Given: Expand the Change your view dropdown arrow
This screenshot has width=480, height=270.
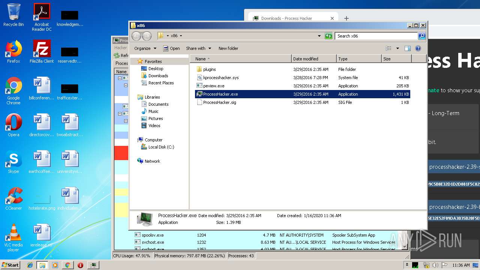Looking at the screenshot, I should pyautogui.click(x=397, y=48).
